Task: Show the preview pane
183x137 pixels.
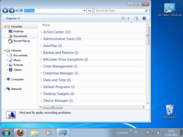Action: click(x=136, y=18)
